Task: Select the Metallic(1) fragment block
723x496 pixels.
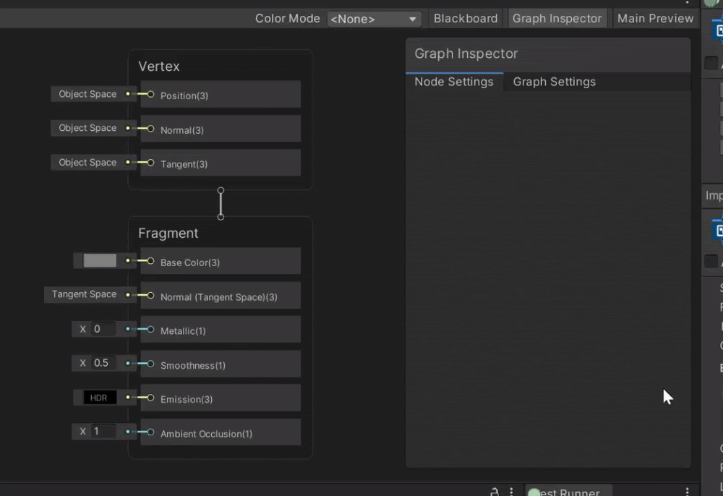Action: [221, 330]
